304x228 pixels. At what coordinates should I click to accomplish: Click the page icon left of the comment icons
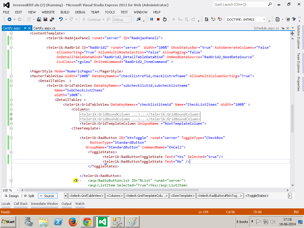[x=207, y=19]
